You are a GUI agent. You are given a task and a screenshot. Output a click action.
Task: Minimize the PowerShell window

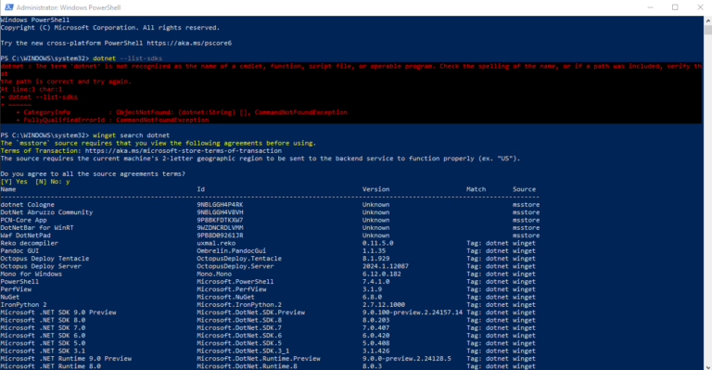point(650,7)
